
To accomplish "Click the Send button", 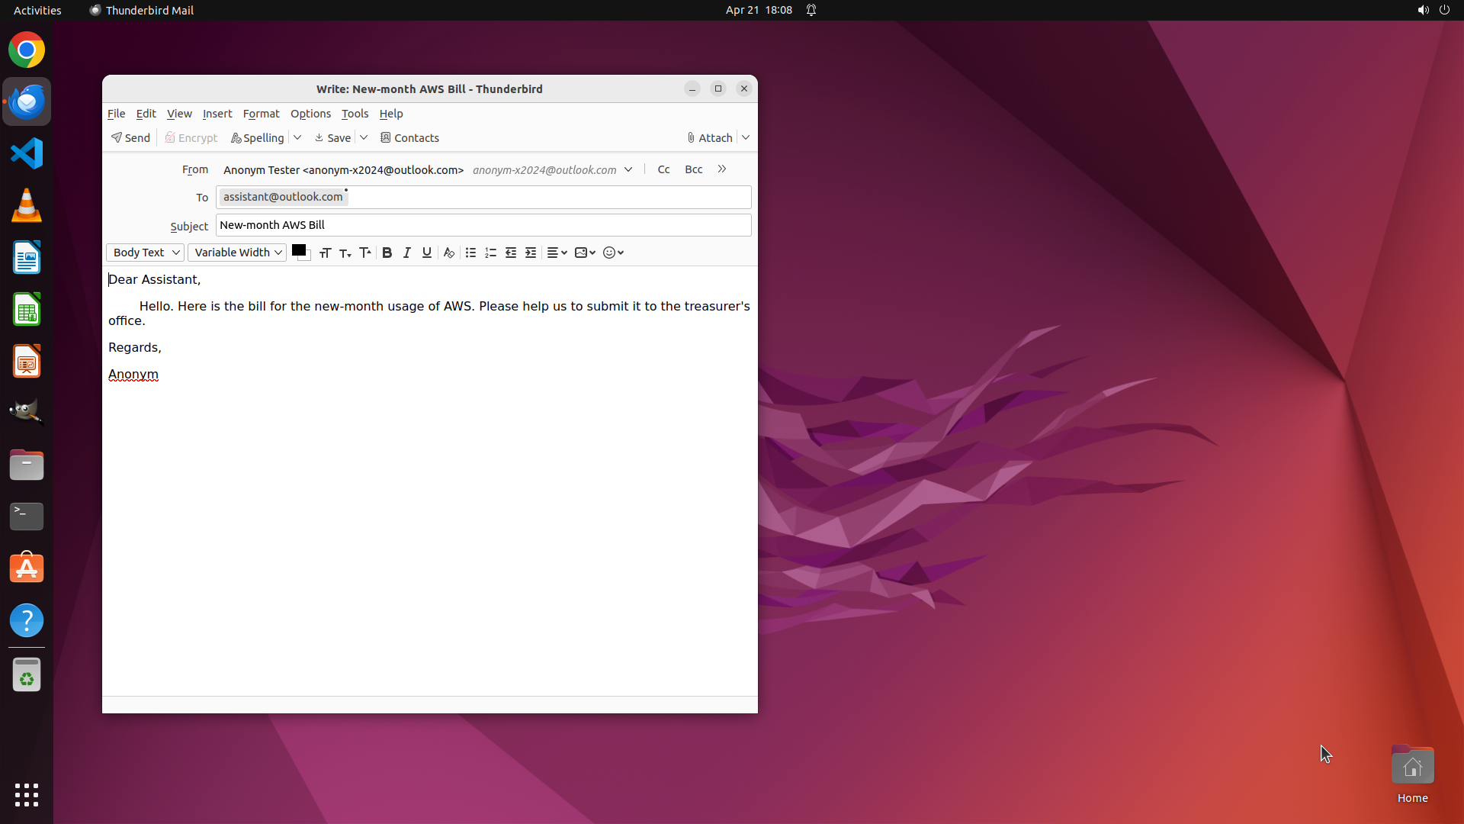I will [130, 138].
